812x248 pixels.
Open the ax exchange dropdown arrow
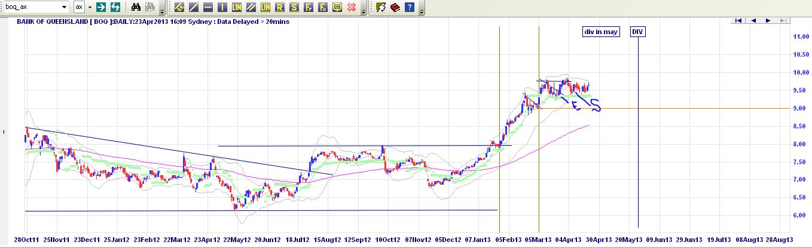[90, 7]
